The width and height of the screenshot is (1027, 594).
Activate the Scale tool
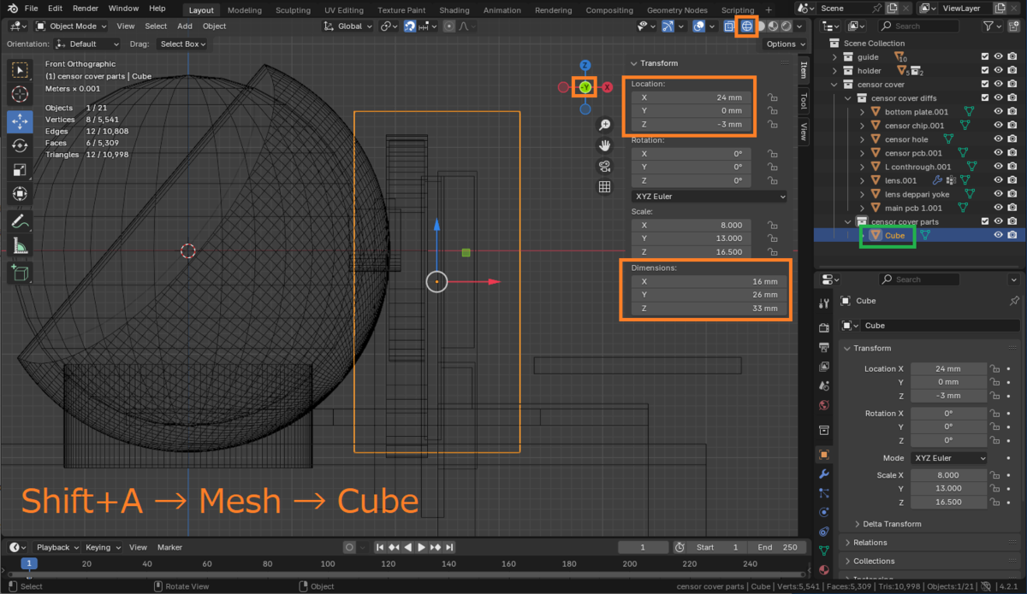pos(20,170)
